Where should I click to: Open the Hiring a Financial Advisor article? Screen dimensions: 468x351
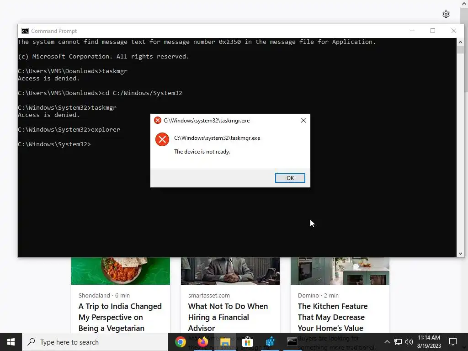(x=228, y=317)
